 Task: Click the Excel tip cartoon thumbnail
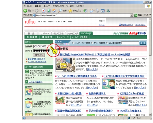[x=108, y=84]
